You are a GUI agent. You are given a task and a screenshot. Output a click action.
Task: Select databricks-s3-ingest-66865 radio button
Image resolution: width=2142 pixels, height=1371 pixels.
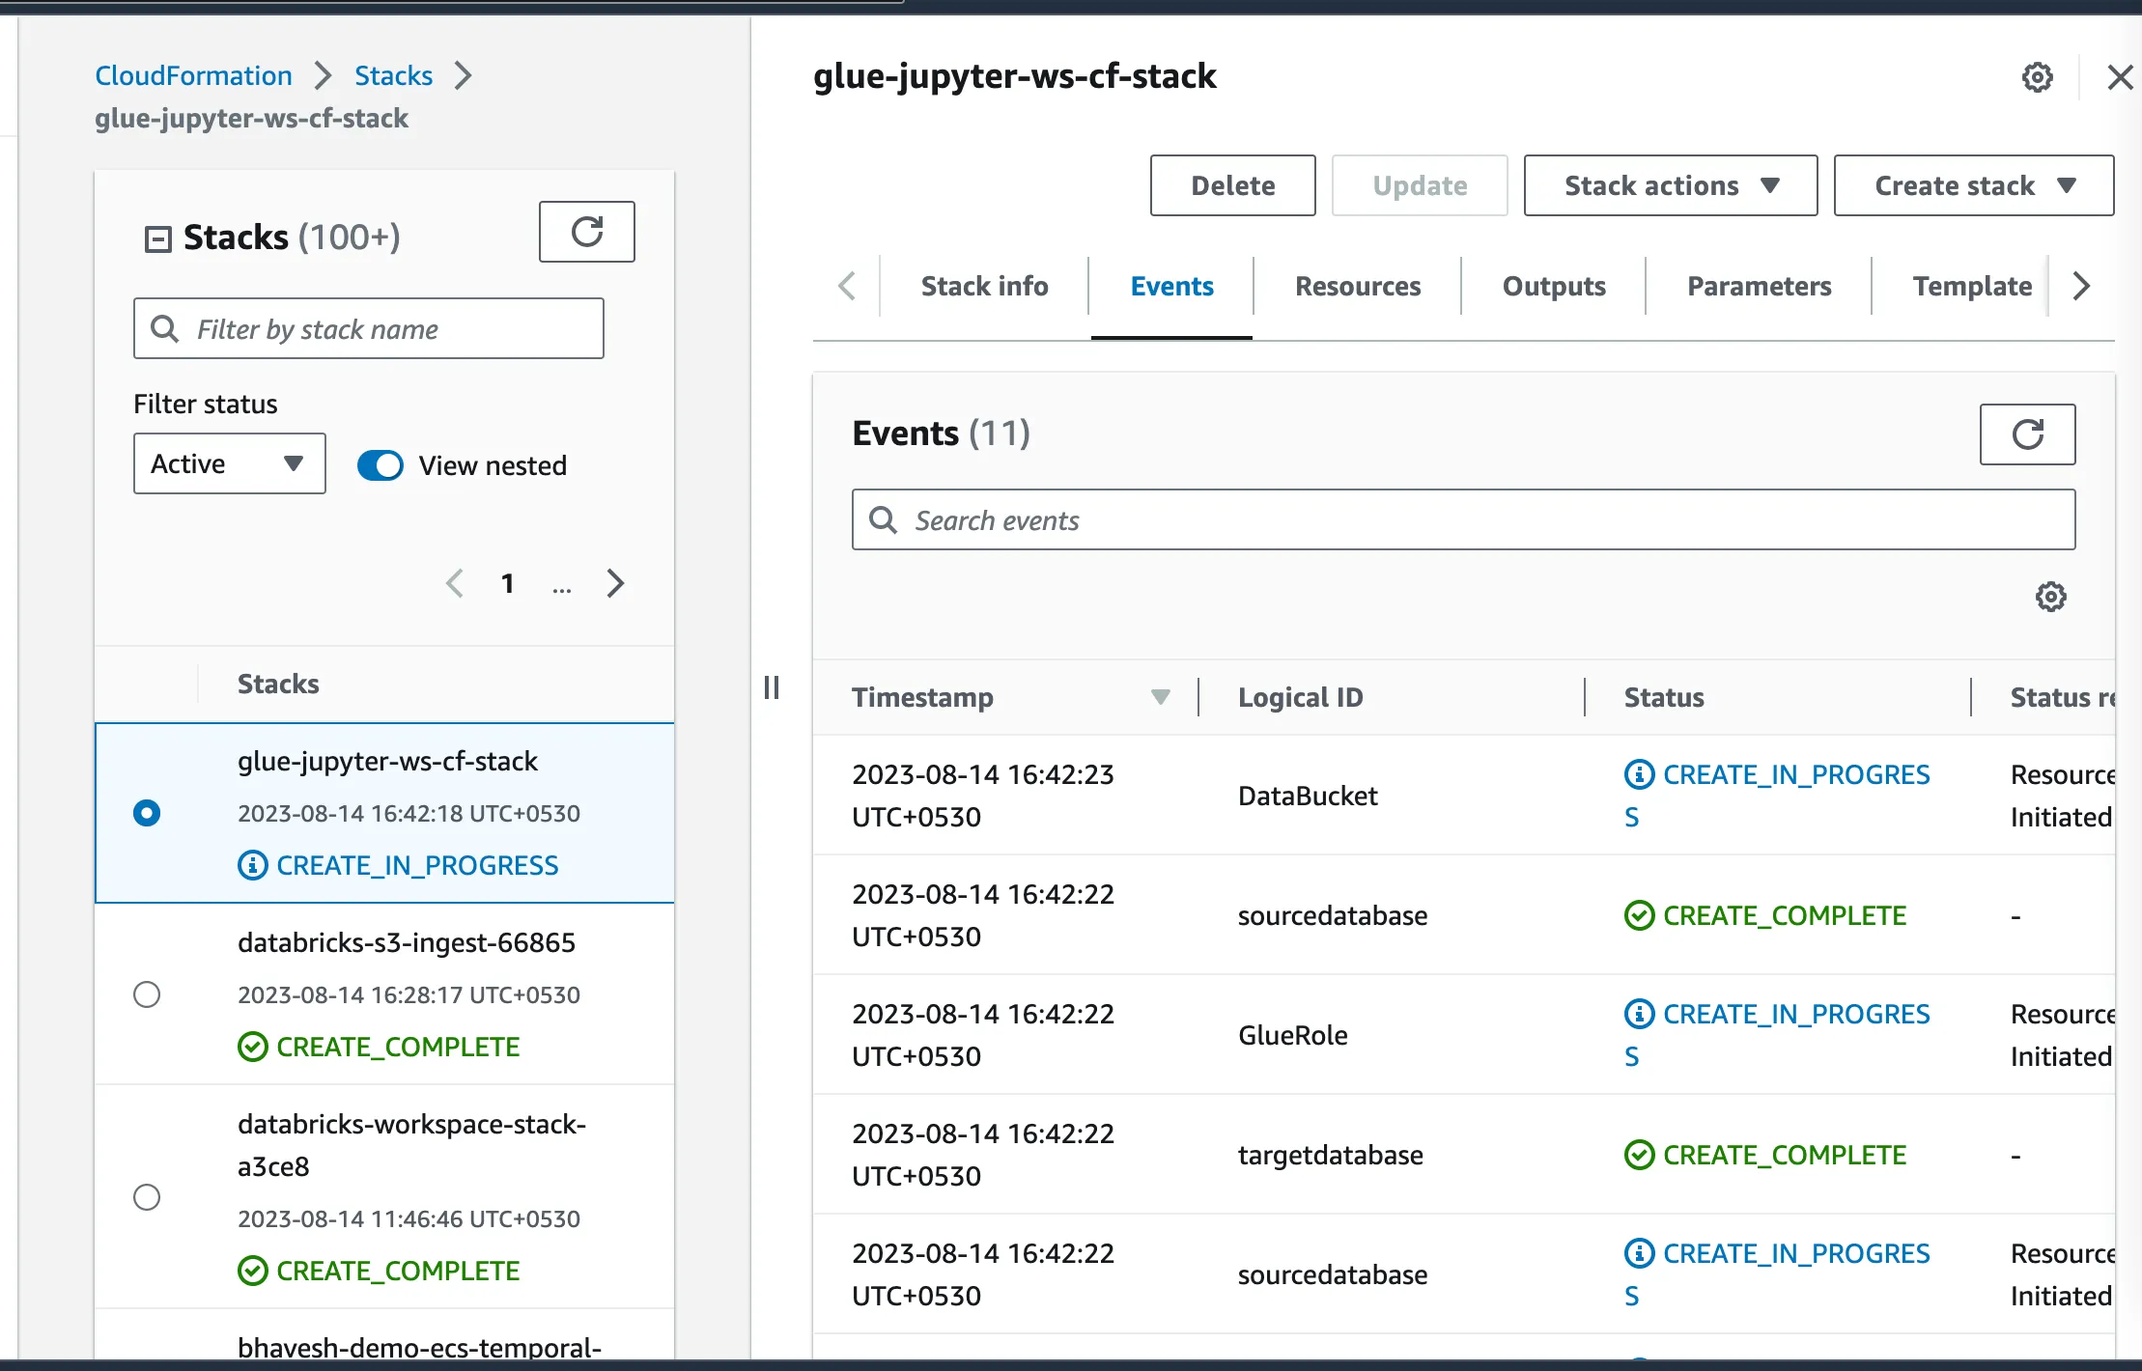click(147, 994)
